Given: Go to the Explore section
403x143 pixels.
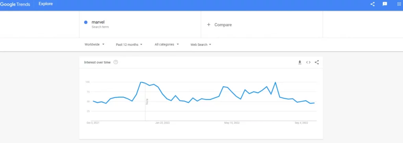Looking at the screenshot, I should point(46,4).
